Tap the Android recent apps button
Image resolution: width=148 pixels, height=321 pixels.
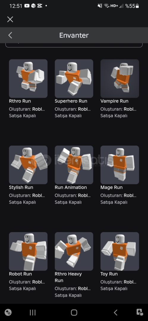coord(33,312)
